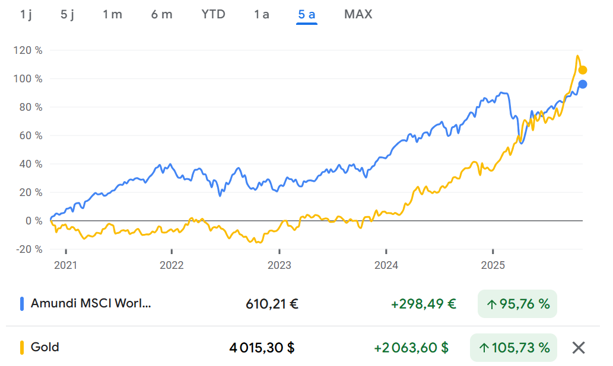Select the 1 m time range

(112, 14)
